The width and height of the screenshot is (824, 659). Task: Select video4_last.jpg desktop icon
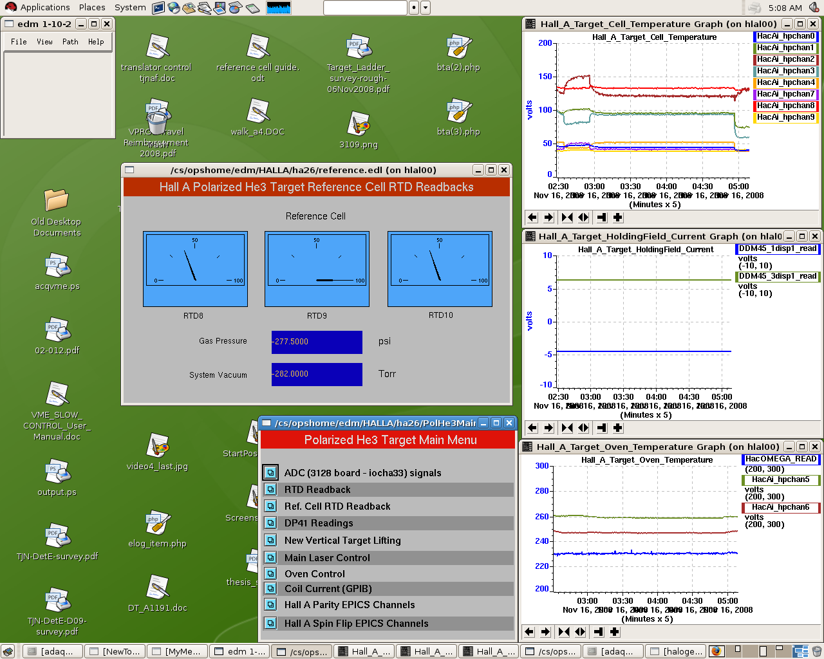click(158, 452)
